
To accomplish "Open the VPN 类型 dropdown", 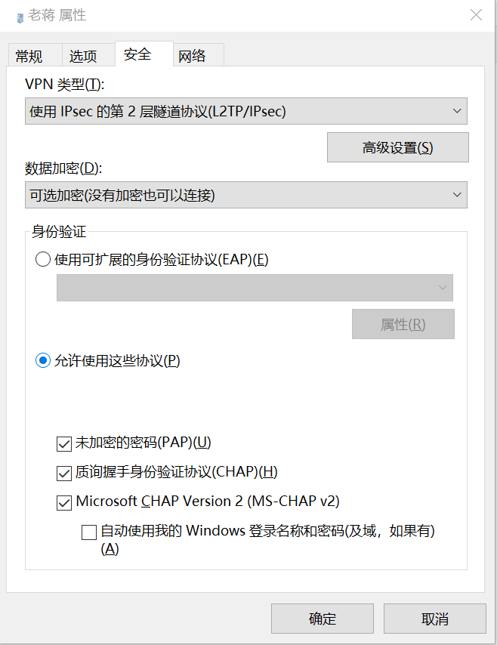I will point(459,111).
